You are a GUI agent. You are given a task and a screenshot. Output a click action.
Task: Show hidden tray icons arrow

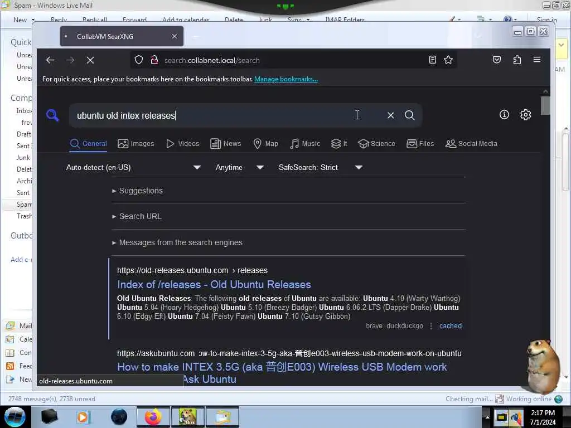tap(487, 417)
